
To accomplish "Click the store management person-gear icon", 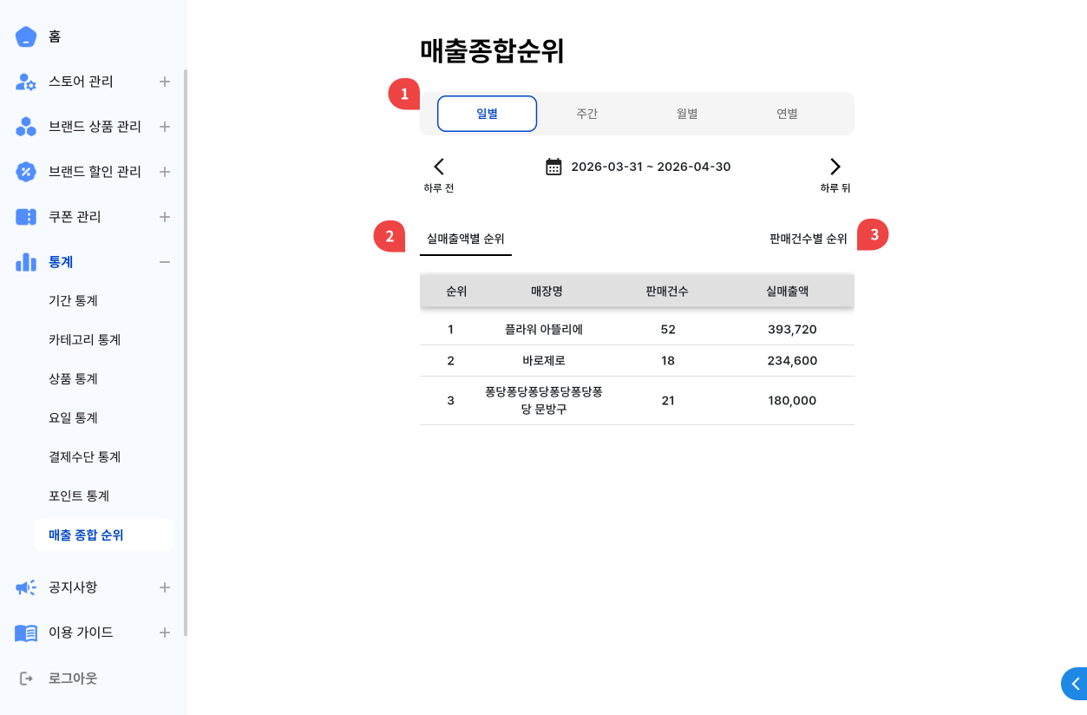I will [26, 82].
